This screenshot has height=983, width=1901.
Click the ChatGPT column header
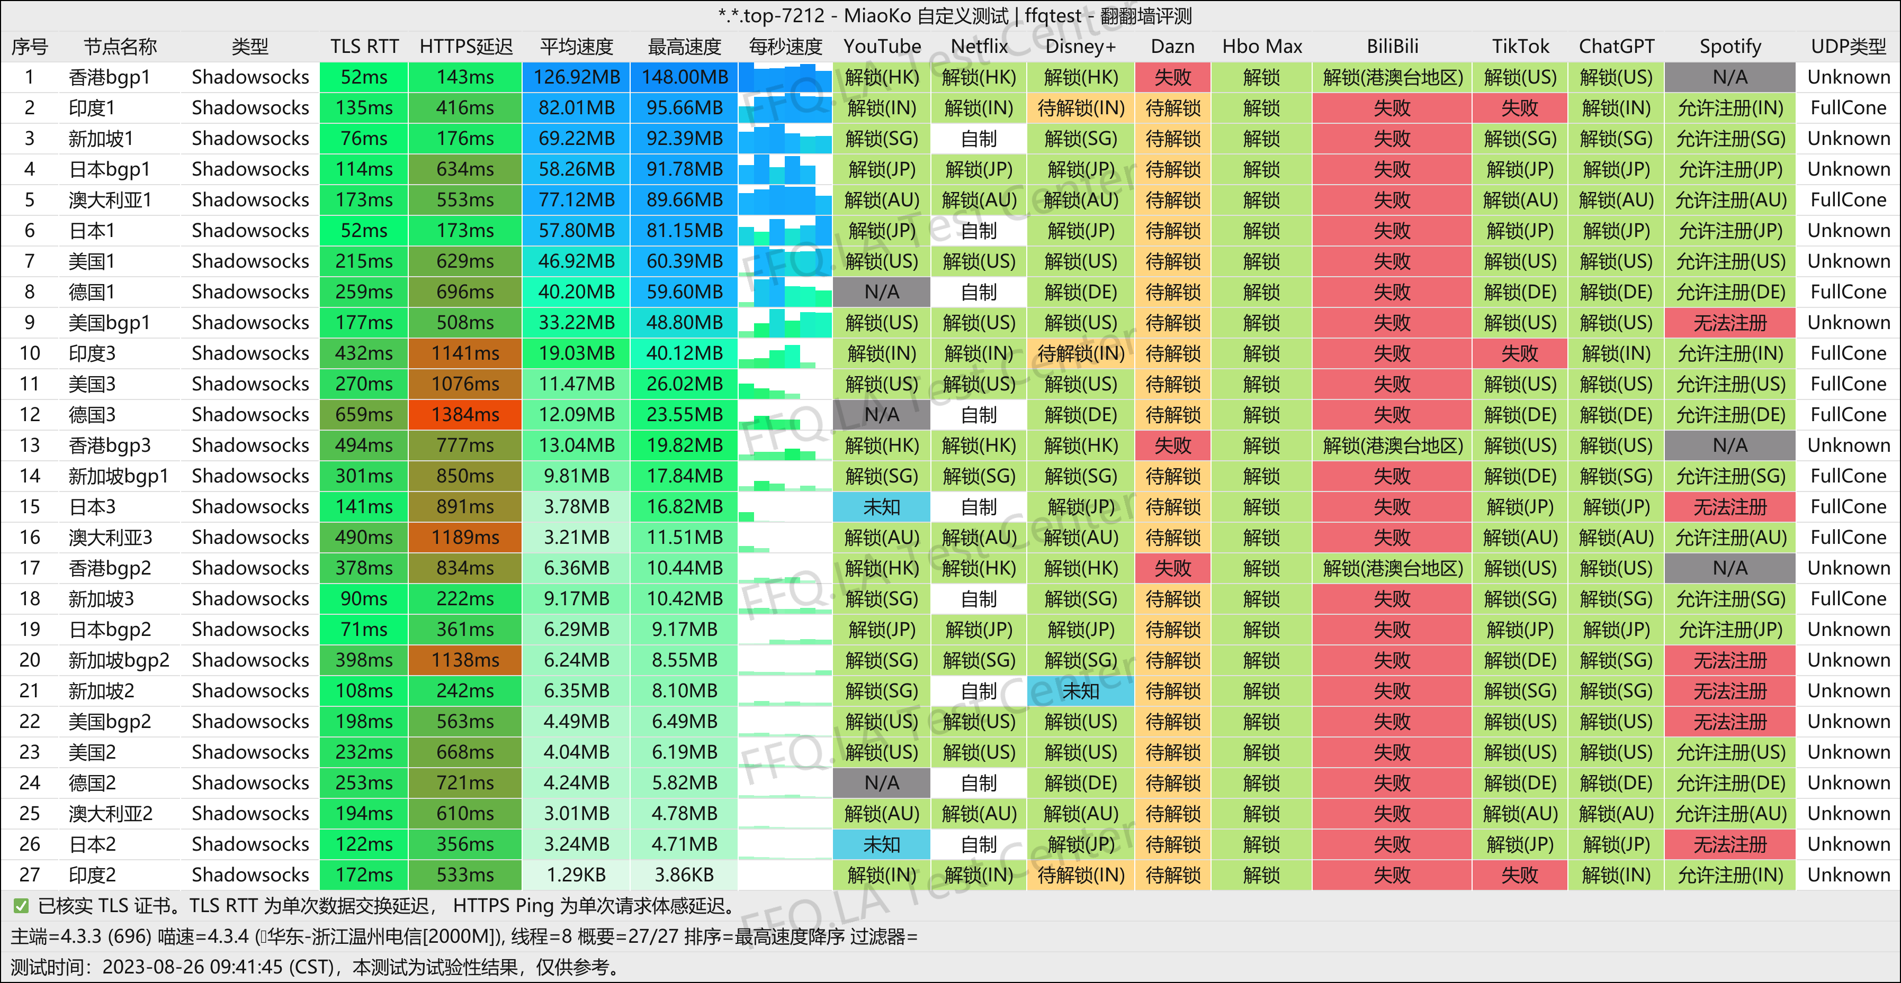coord(1616,47)
